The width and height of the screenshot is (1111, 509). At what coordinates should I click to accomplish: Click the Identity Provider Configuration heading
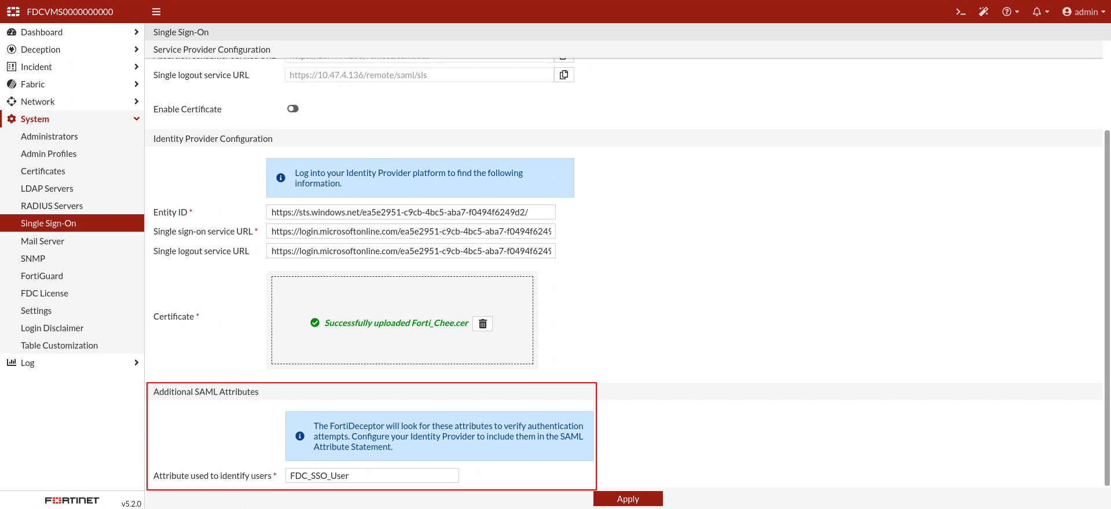pos(213,138)
